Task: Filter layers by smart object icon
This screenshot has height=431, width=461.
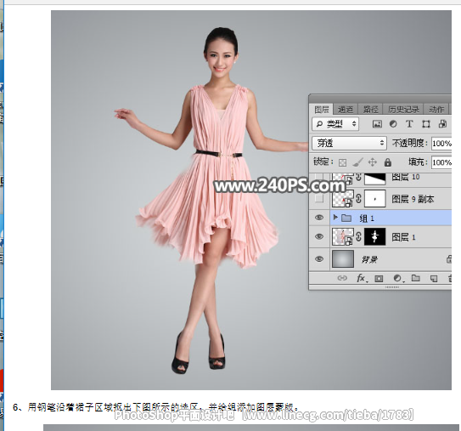Action: click(x=442, y=124)
